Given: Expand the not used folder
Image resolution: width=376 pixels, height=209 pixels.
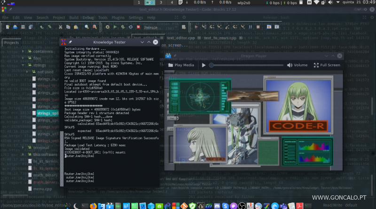Looking at the screenshot, I should click(27, 72).
